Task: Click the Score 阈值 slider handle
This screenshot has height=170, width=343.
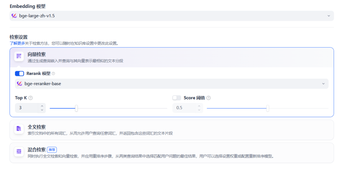Action: tap(267, 108)
